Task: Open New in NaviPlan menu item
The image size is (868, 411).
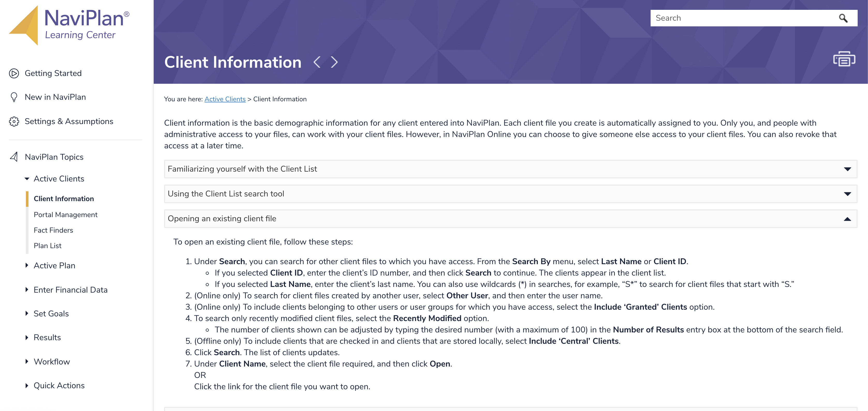Action: click(55, 97)
